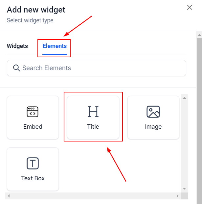Close the Add new widget dialog
The height and width of the screenshot is (204, 202).
click(190, 8)
